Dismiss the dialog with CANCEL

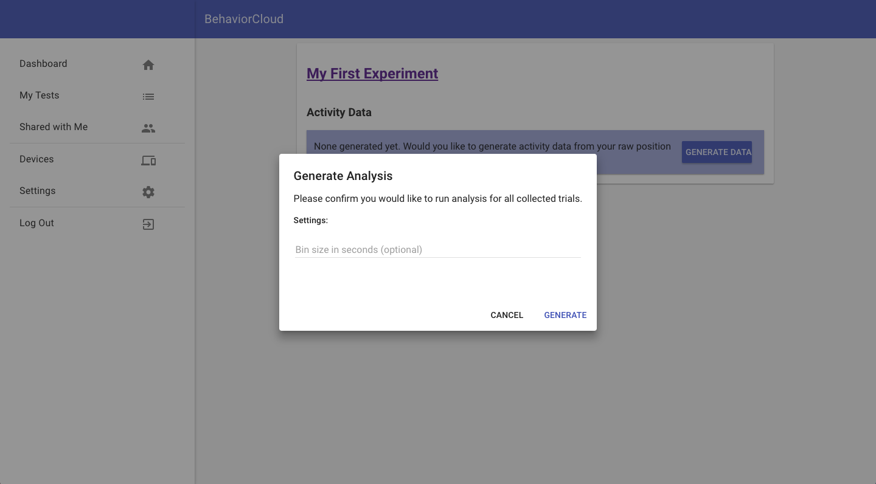506,315
